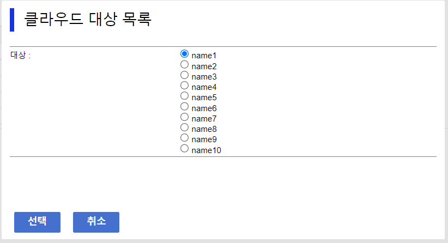
Task: Pick name8 from the target list
Action: point(184,127)
